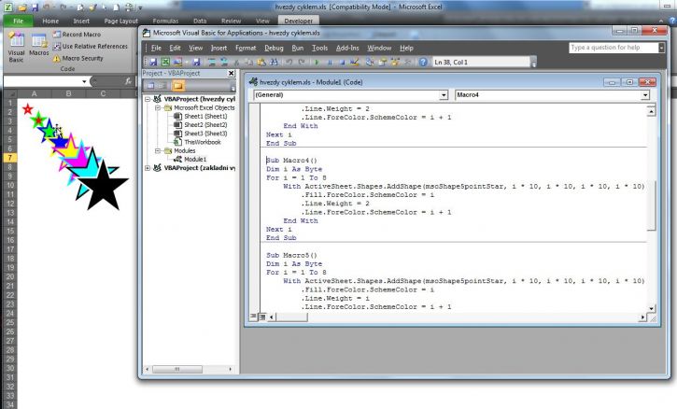Toggle Use Relative References
The image size is (677, 409).
point(91,46)
